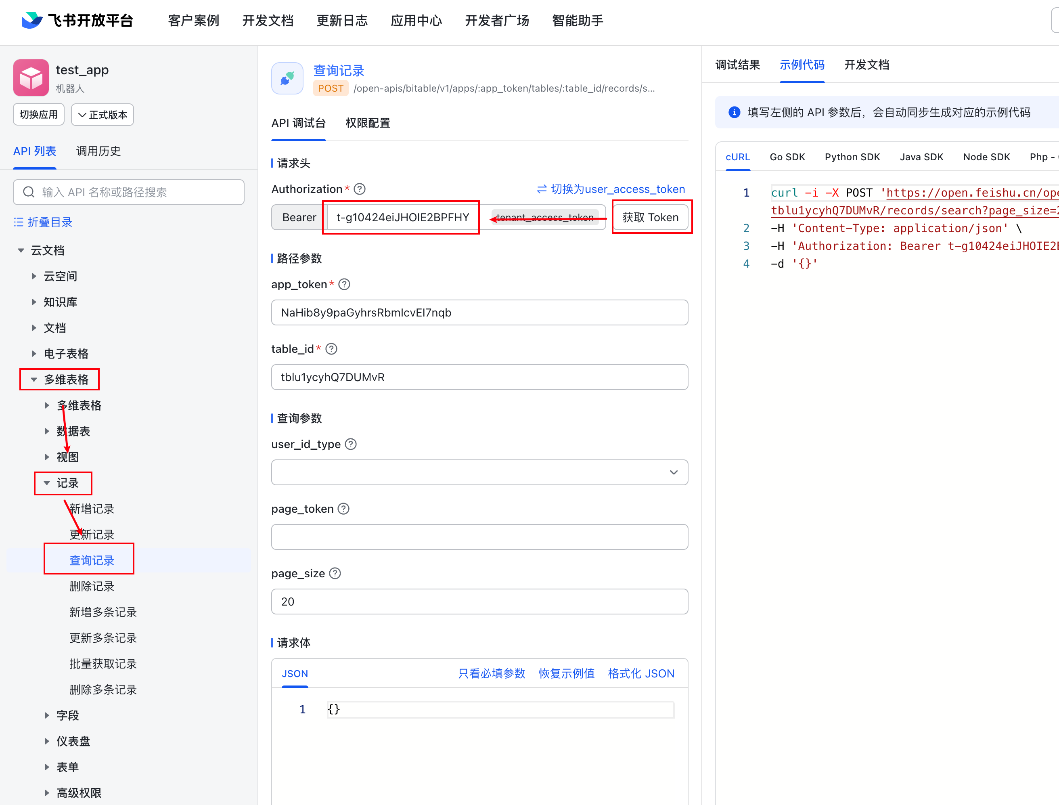1059x805 pixels.
Task: Click the query record API plug icon
Action: point(287,79)
